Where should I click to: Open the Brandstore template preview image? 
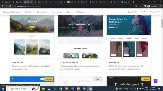[129, 37]
